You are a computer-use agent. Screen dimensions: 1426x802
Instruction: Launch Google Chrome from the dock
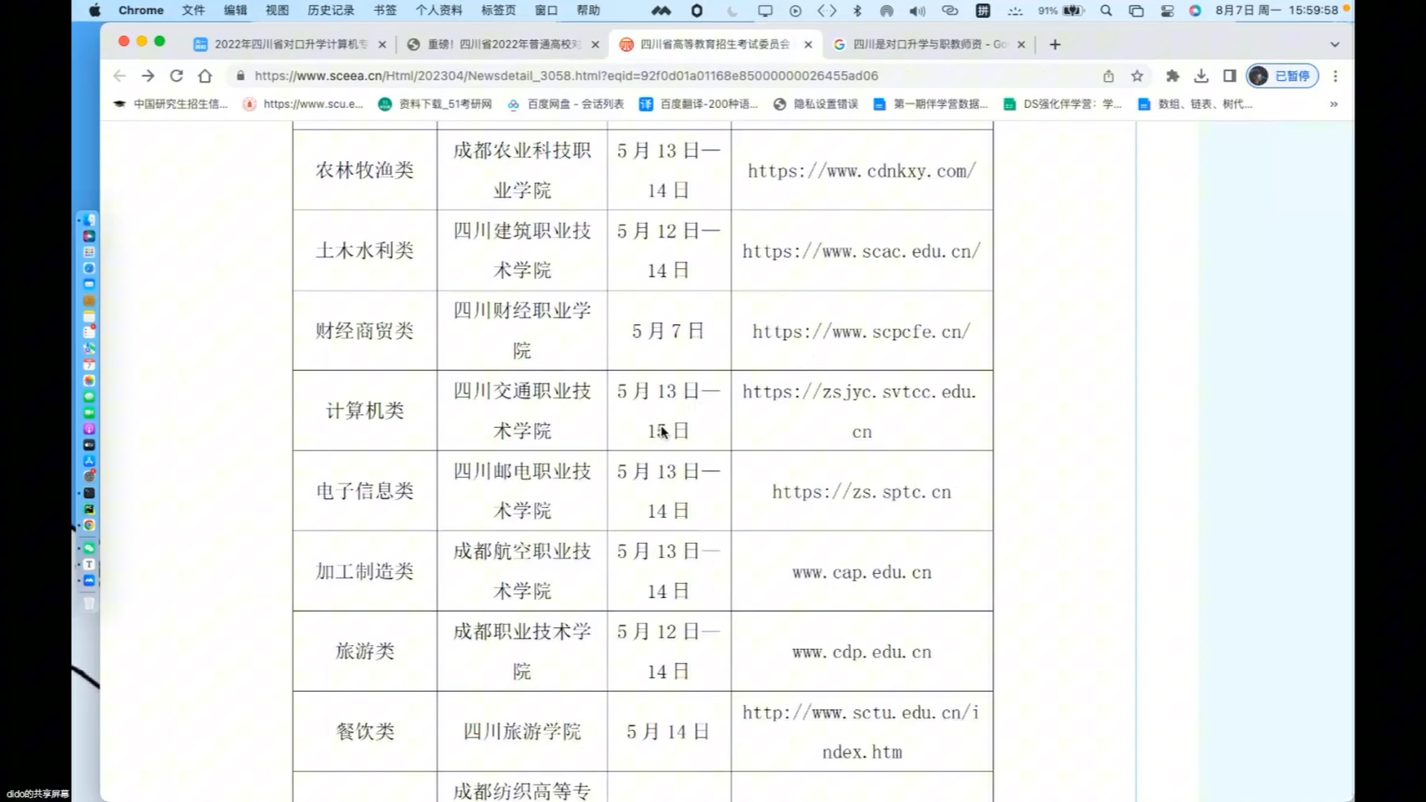click(89, 525)
